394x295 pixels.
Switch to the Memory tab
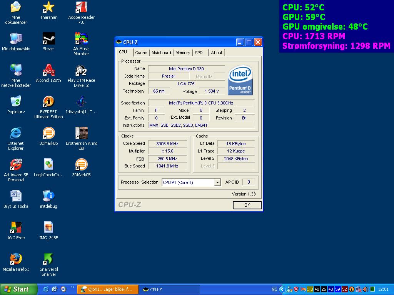(x=183, y=53)
